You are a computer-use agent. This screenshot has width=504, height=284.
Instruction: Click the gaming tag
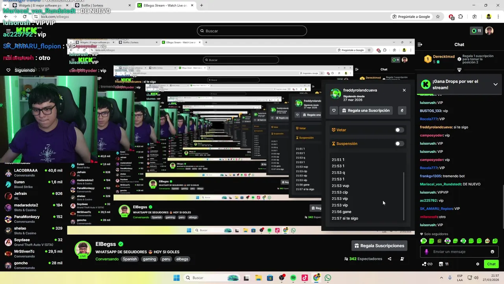(x=149, y=259)
